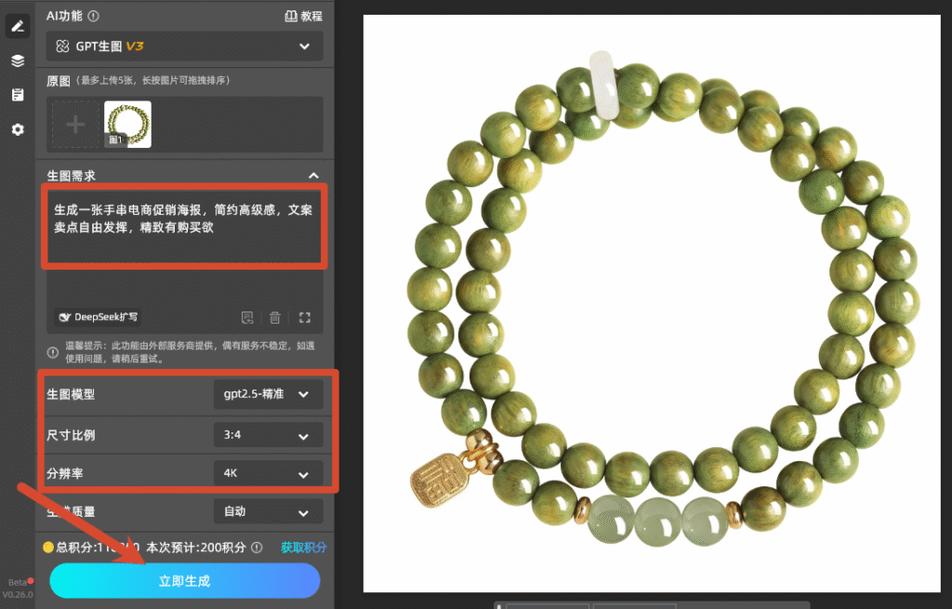This screenshot has height=609, width=952.
Task: Click the 温馨提示 notice text
Action: (x=190, y=352)
